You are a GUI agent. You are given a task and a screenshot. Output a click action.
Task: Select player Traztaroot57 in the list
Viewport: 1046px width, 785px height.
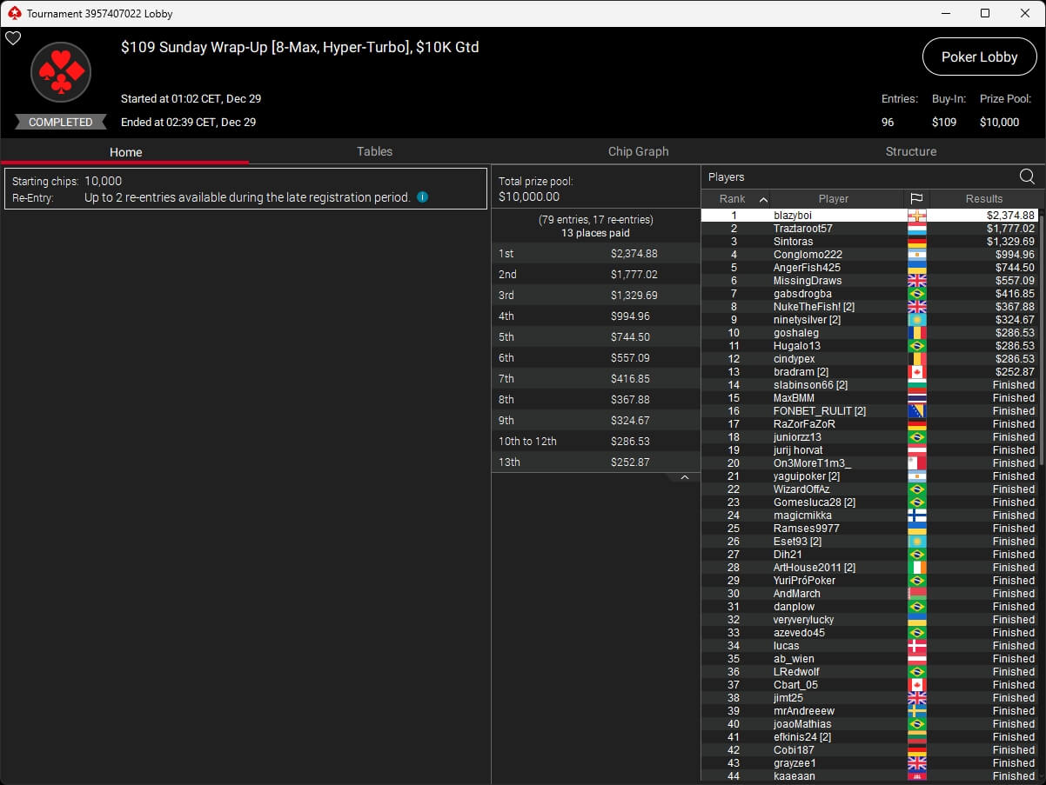(x=802, y=229)
